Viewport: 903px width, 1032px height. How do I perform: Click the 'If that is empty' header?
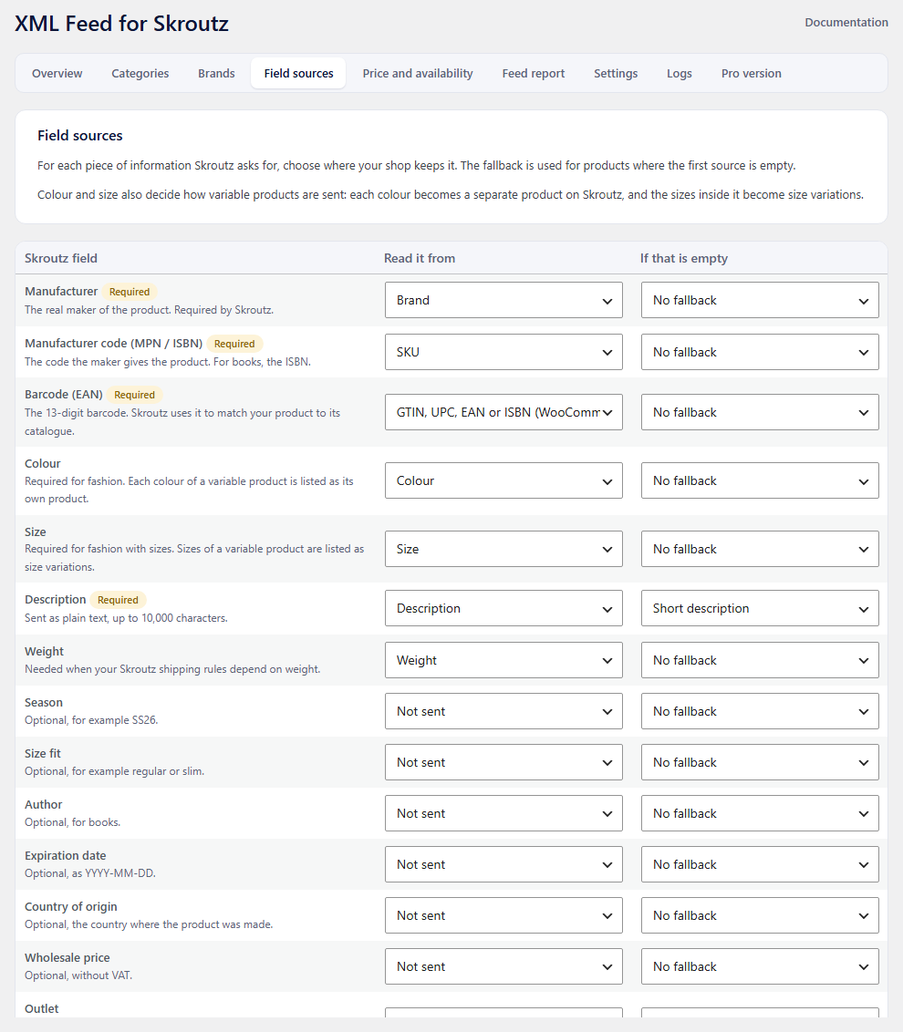pyautogui.click(x=684, y=258)
